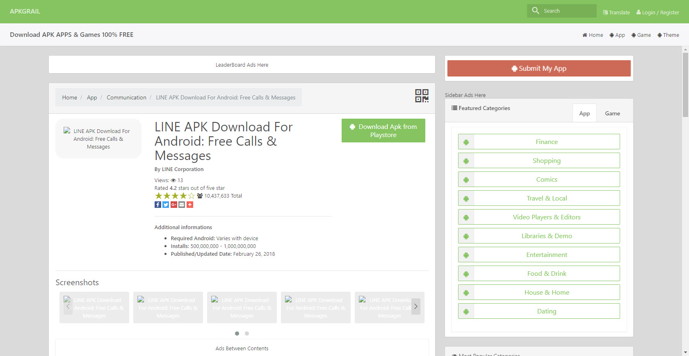Click the Android icon beside Video Players & Editors
Image resolution: width=689 pixels, height=356 pixels.
466,217
